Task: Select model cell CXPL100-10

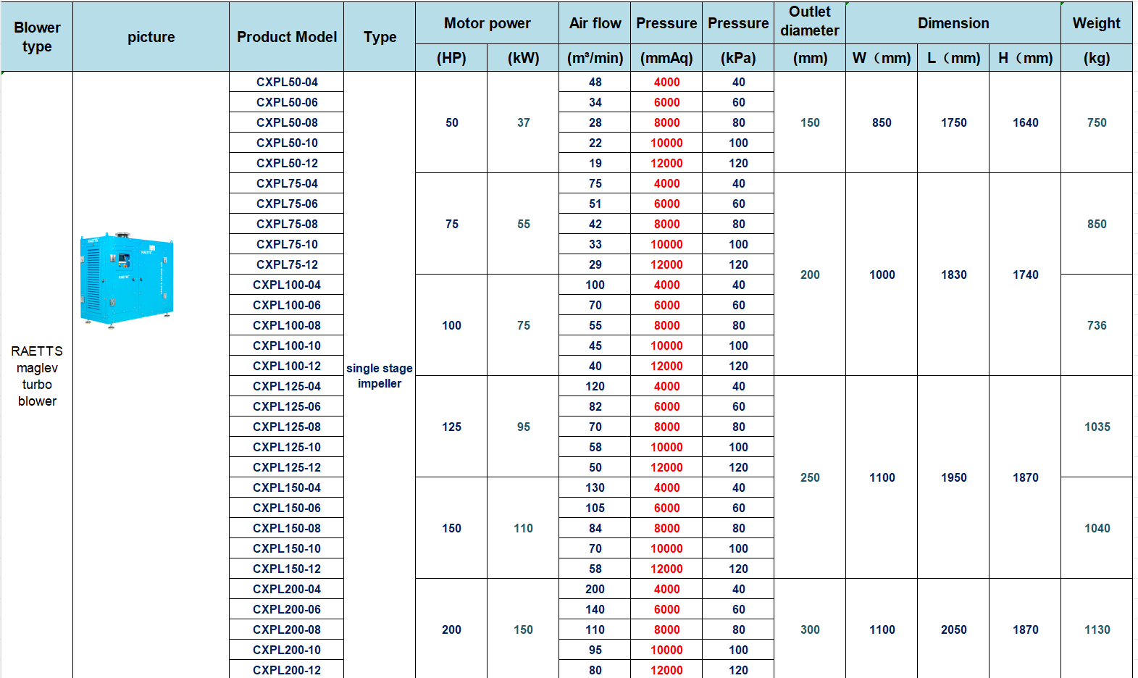Action: pos(287,346)
